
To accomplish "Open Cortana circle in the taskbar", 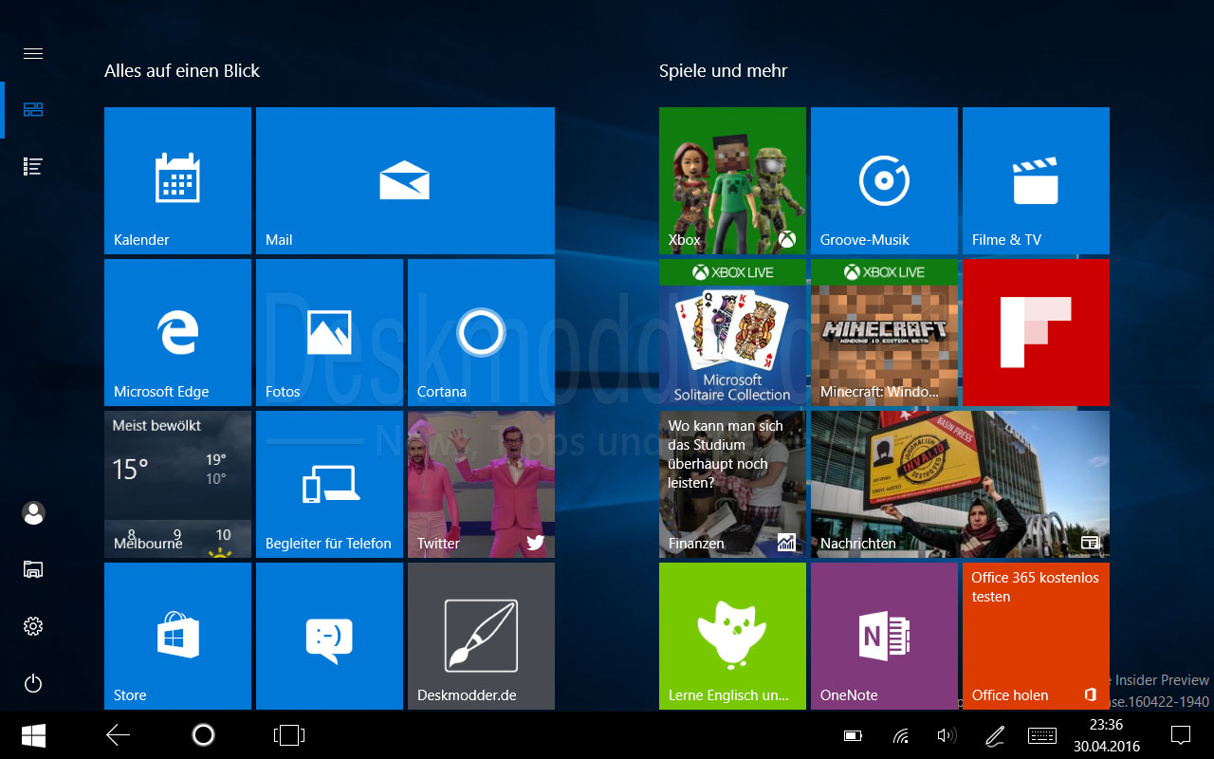I will point(203,735).
